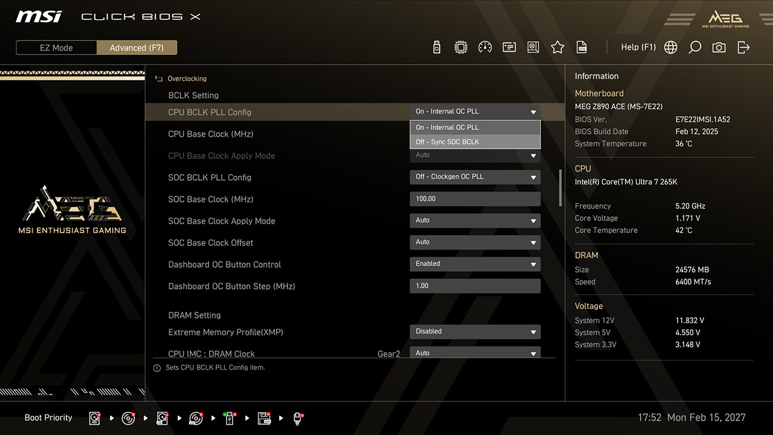Open the Extreme Memory Profile(XMP) dropdown

(475, 332)
